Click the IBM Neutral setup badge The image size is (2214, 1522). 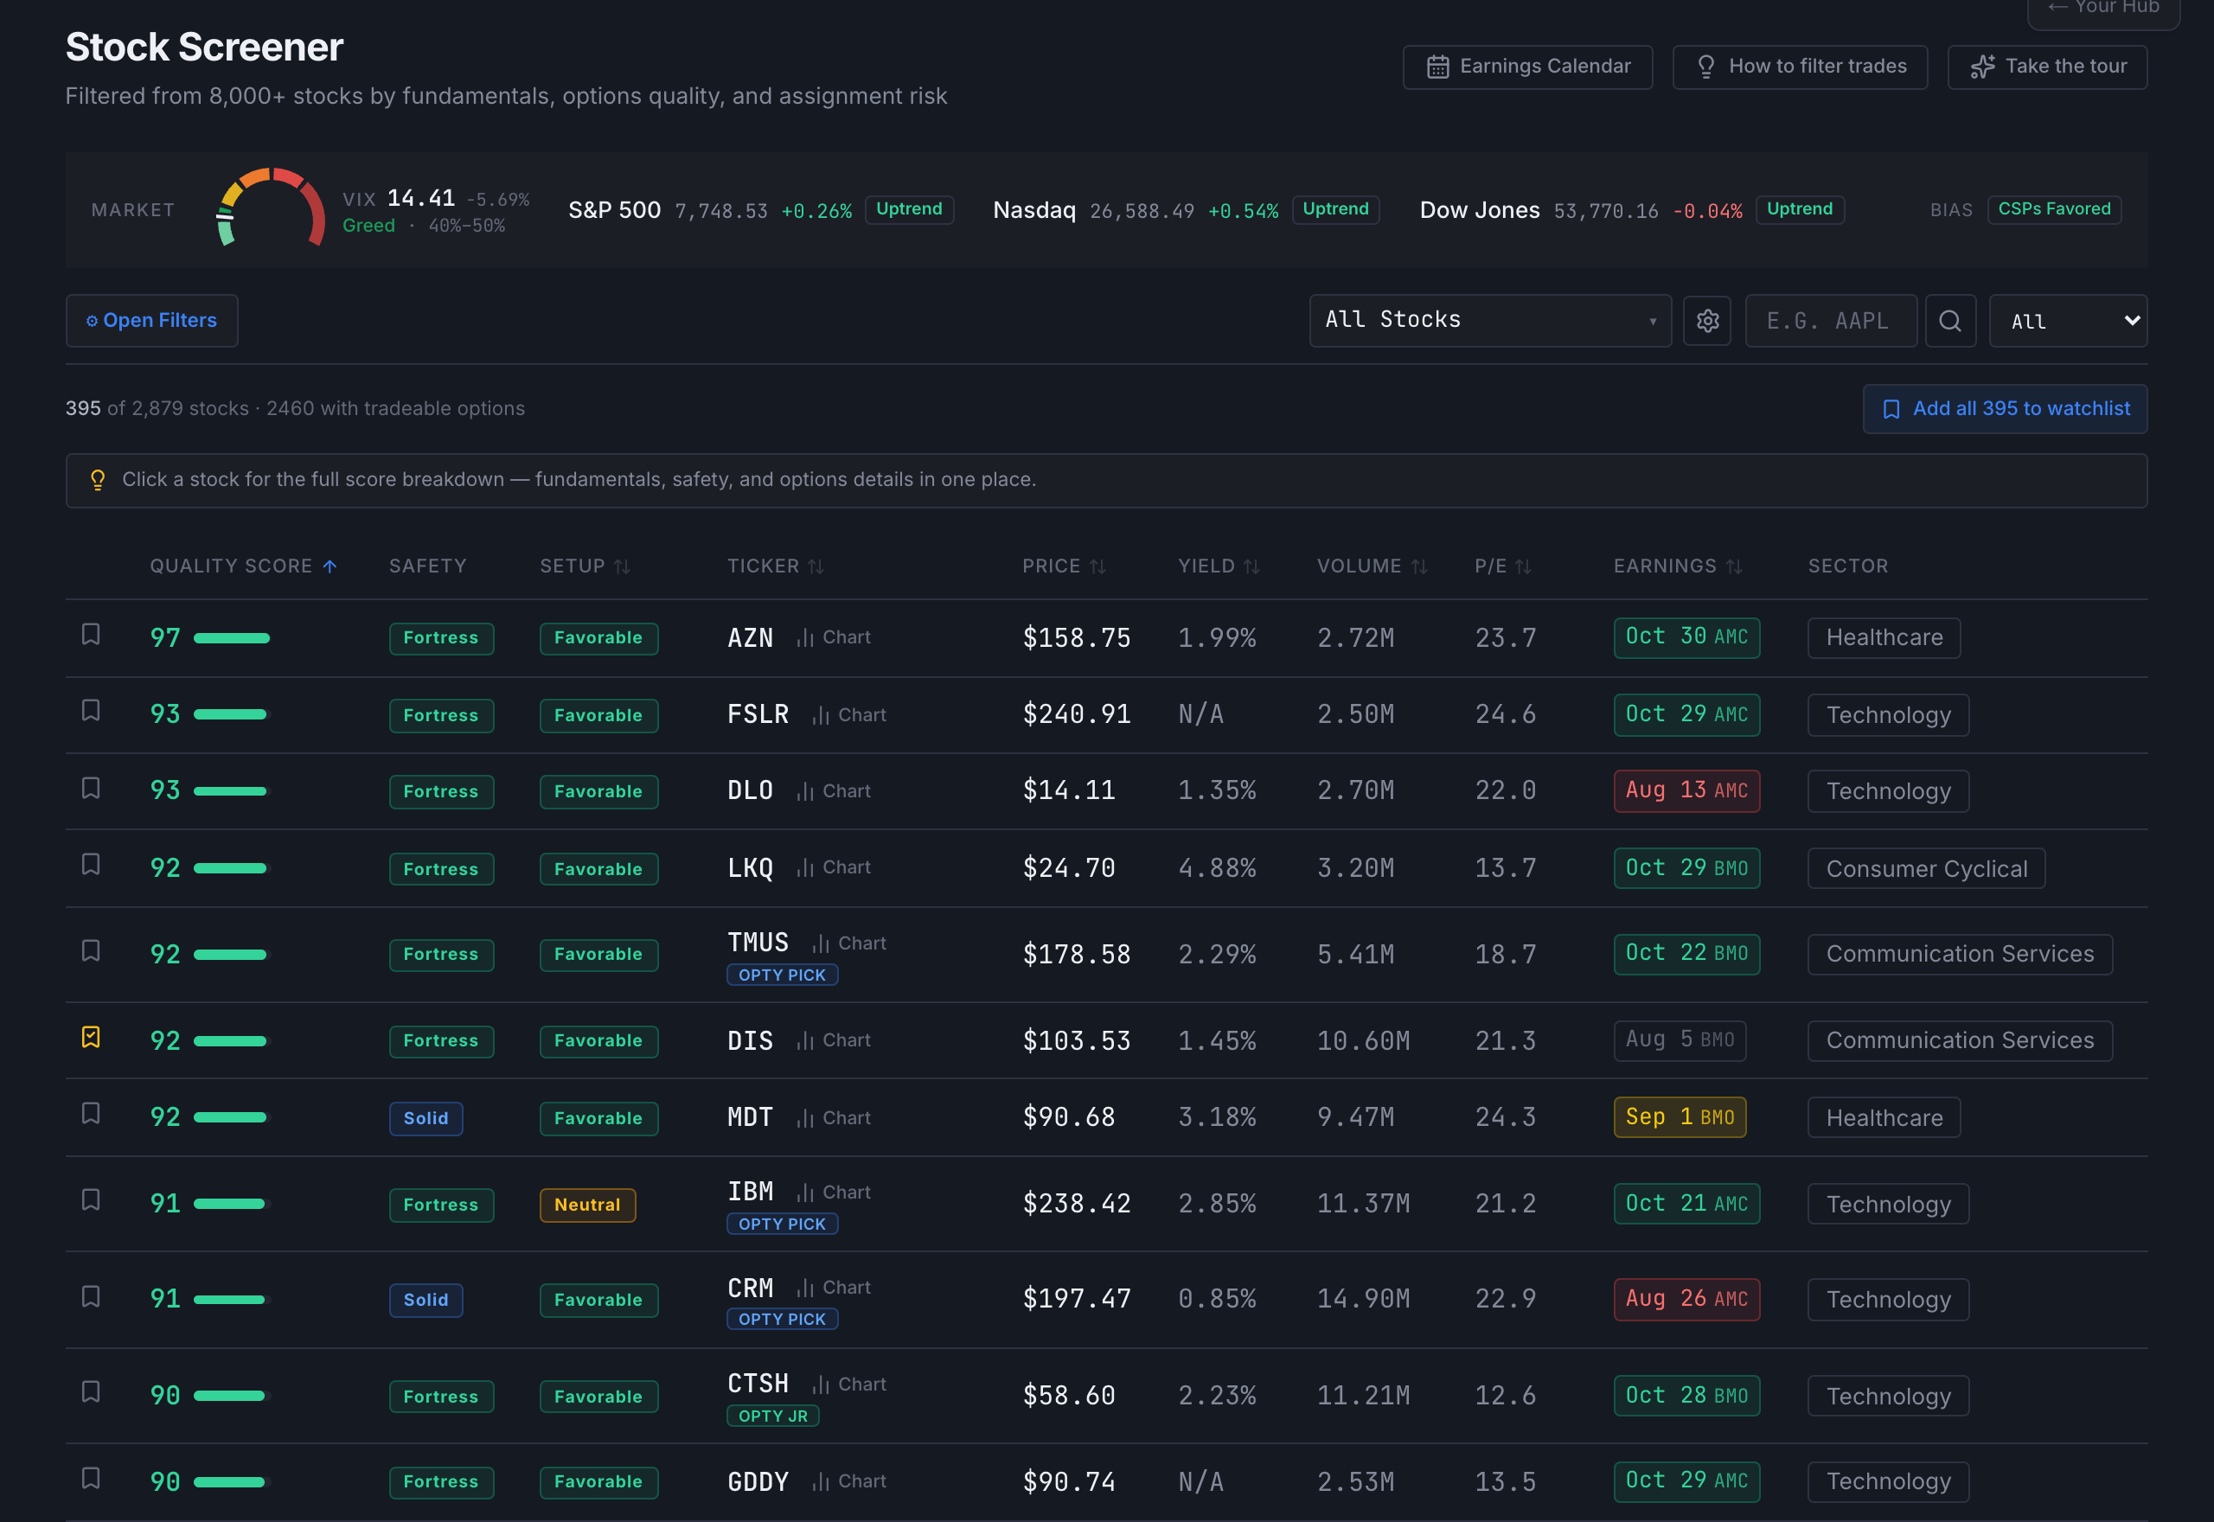pos(587,1205)
